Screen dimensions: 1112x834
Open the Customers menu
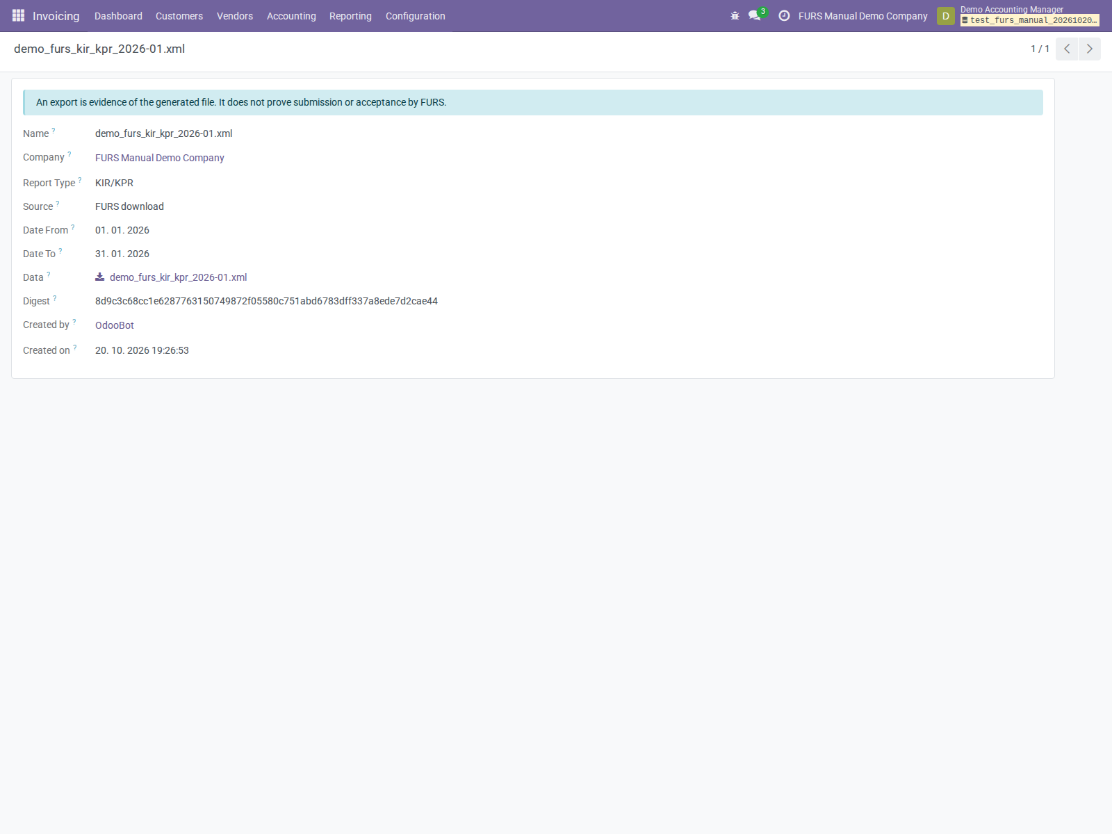(x=179, y=16)
